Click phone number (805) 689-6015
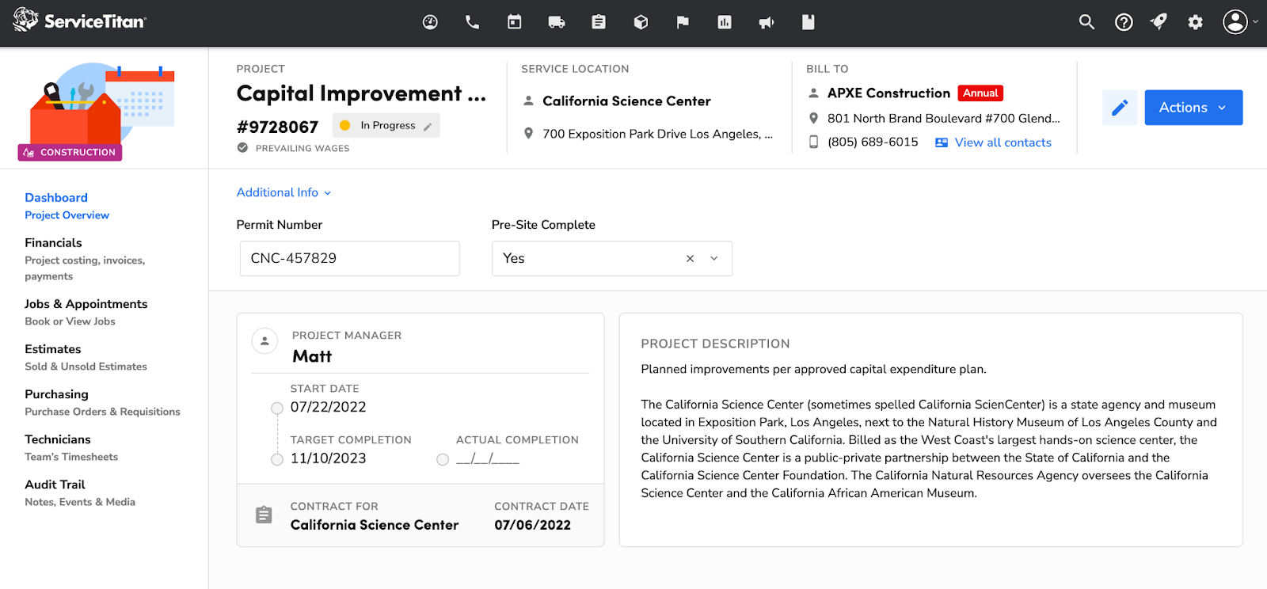1267x589 pixels. click(x=873, y=142)
